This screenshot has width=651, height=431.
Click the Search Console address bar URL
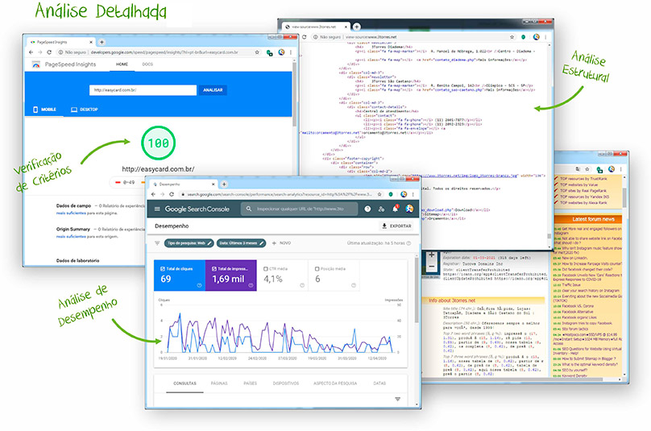tap(279, 194)
